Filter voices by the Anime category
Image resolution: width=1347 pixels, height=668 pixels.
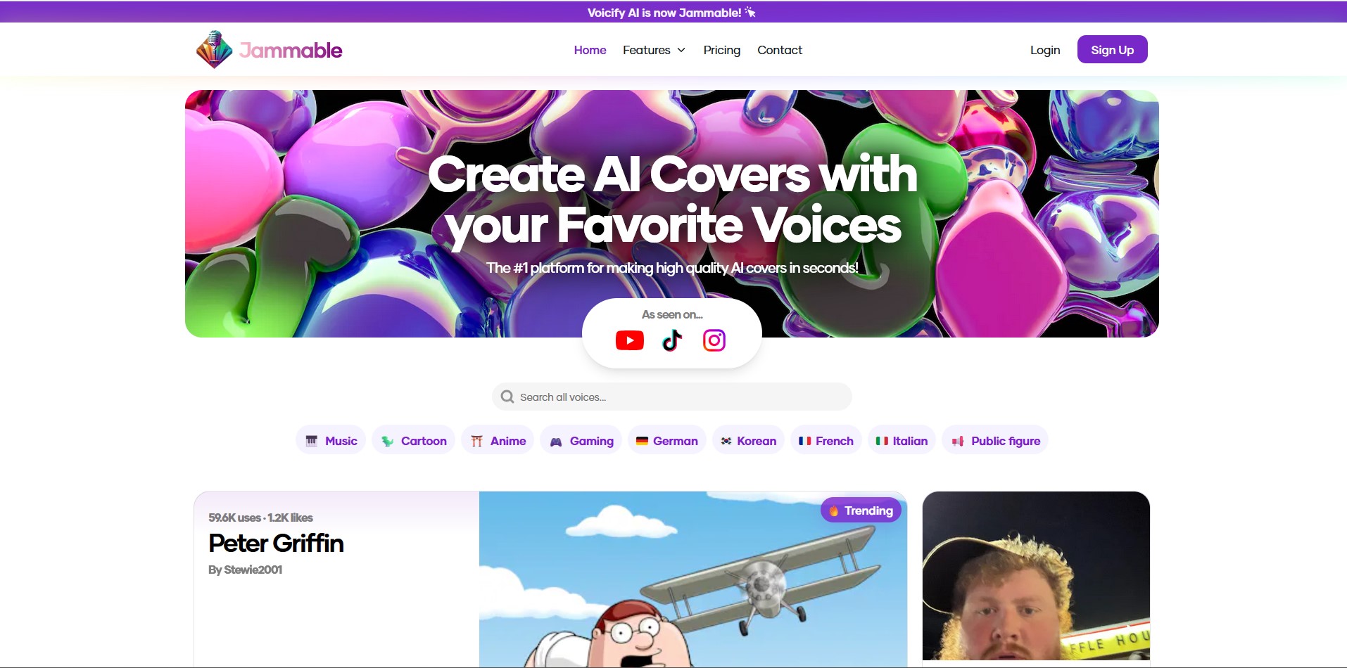(498, 440)
